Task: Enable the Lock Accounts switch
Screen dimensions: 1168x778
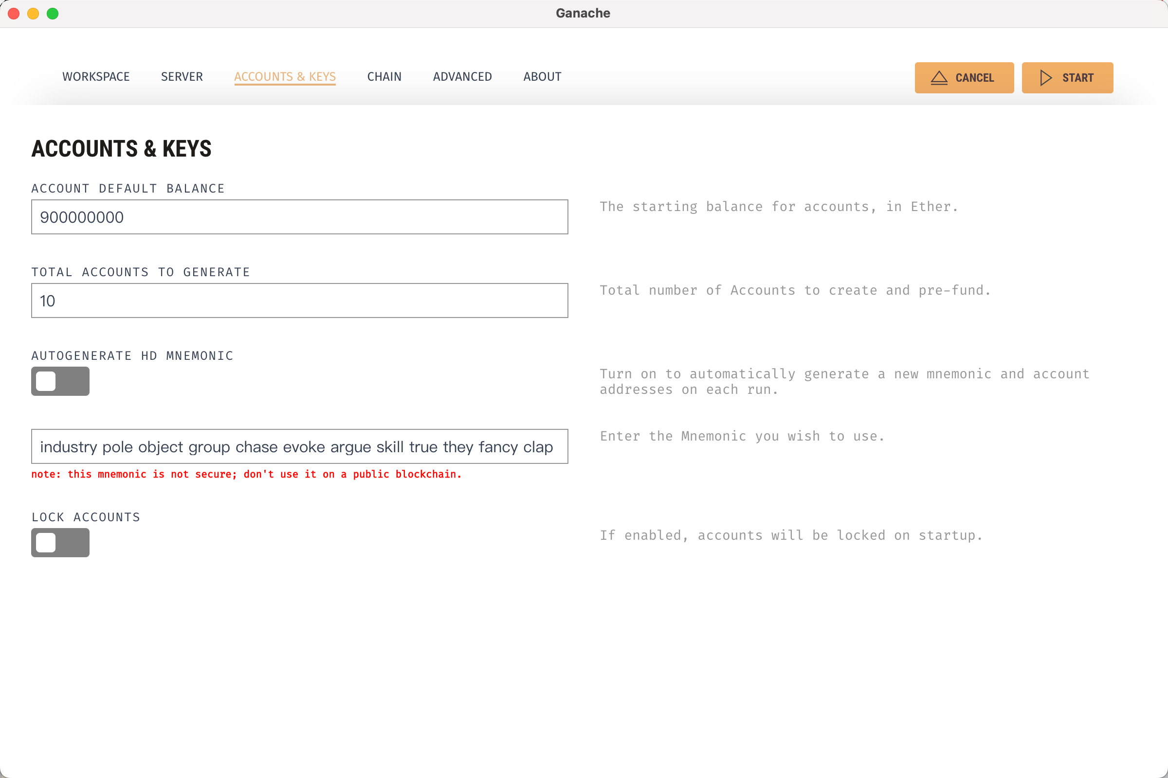Action: pos(60,542)
